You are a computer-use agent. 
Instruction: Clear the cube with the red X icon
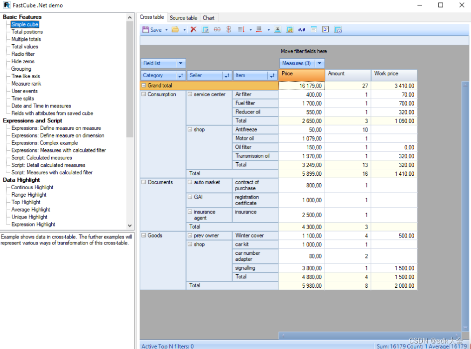194,29
